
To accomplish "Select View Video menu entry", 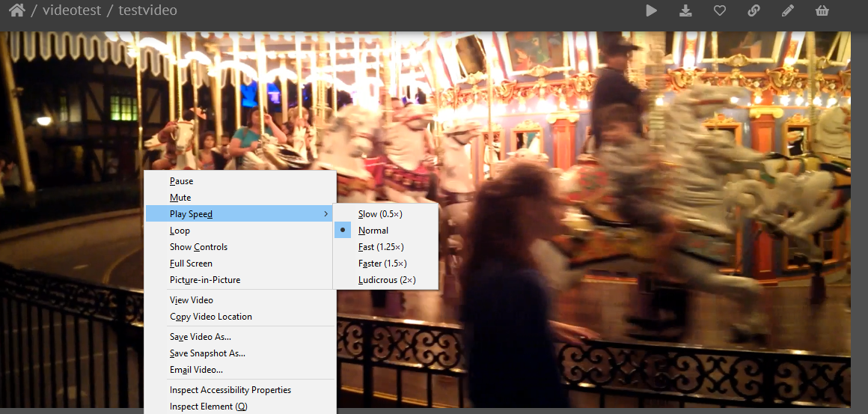I will (x=239, y=300).
